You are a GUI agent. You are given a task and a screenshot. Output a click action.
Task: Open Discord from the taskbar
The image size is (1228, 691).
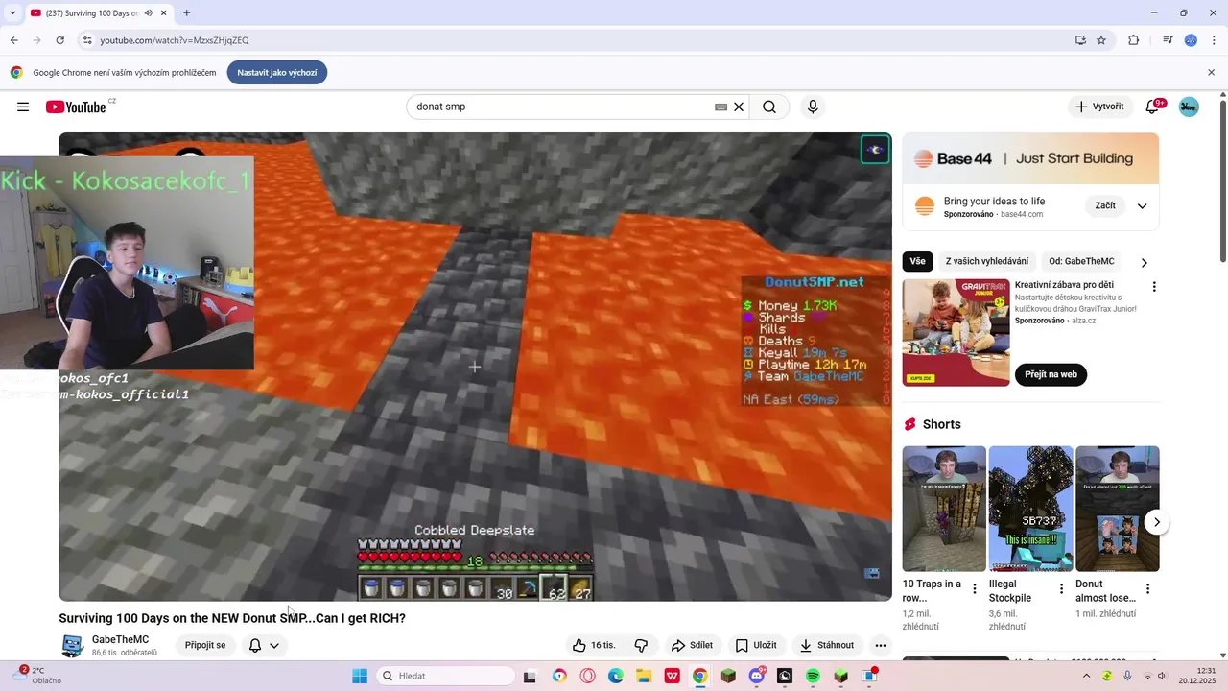[x=757, y=676]
